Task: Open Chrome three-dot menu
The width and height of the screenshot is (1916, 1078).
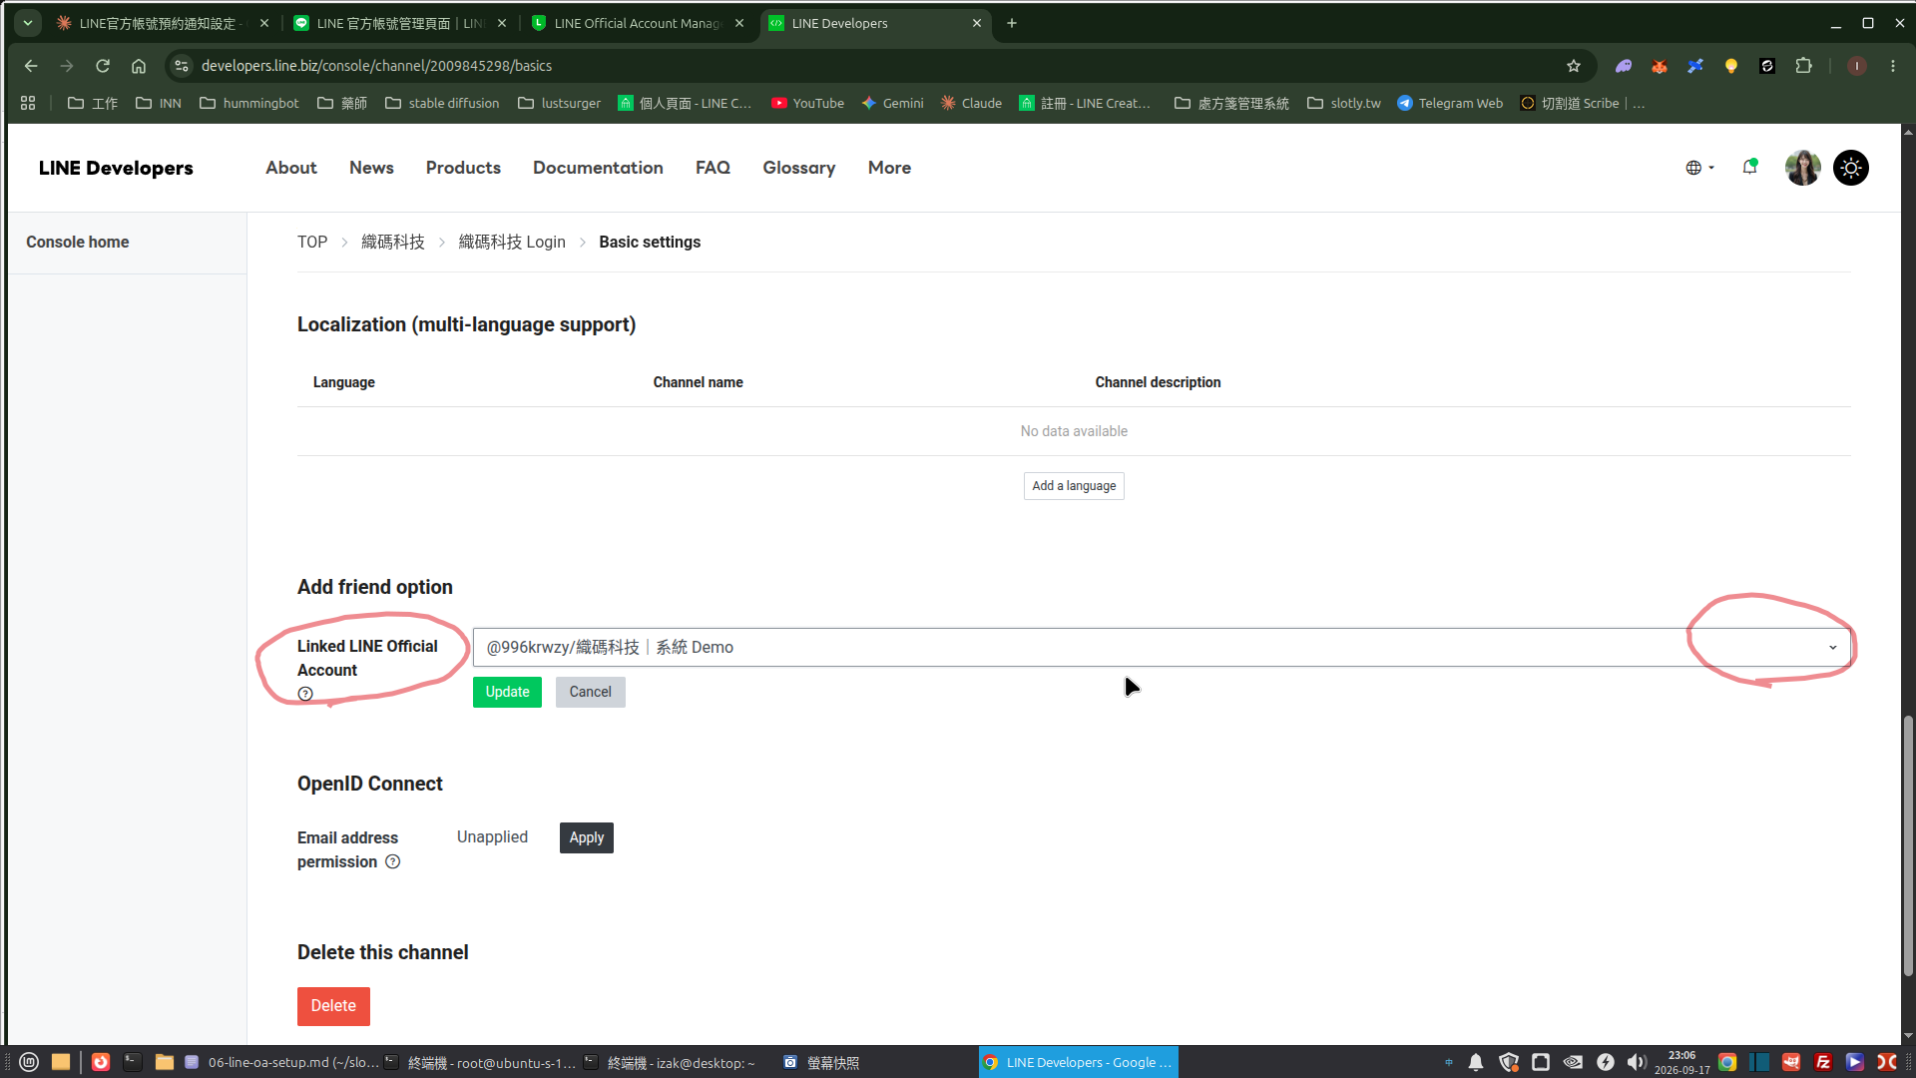Action: click(1893, 66)
